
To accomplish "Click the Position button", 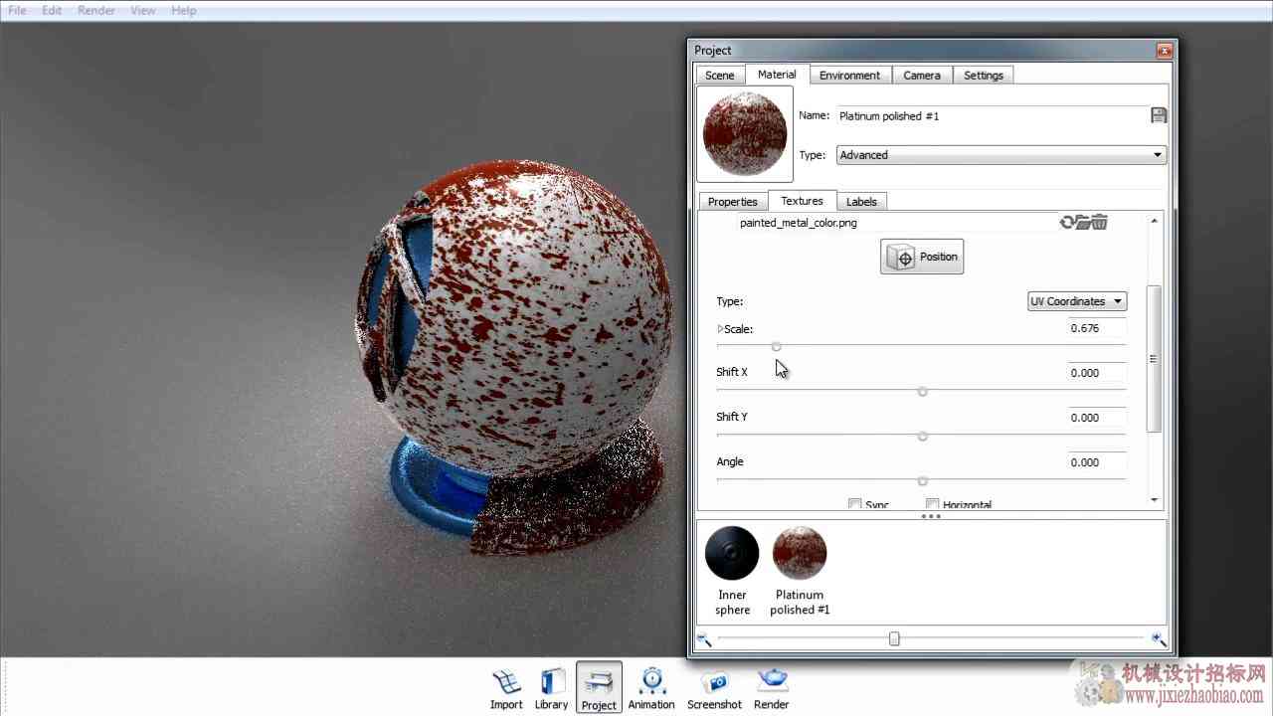I will click(x=922, y=257).
